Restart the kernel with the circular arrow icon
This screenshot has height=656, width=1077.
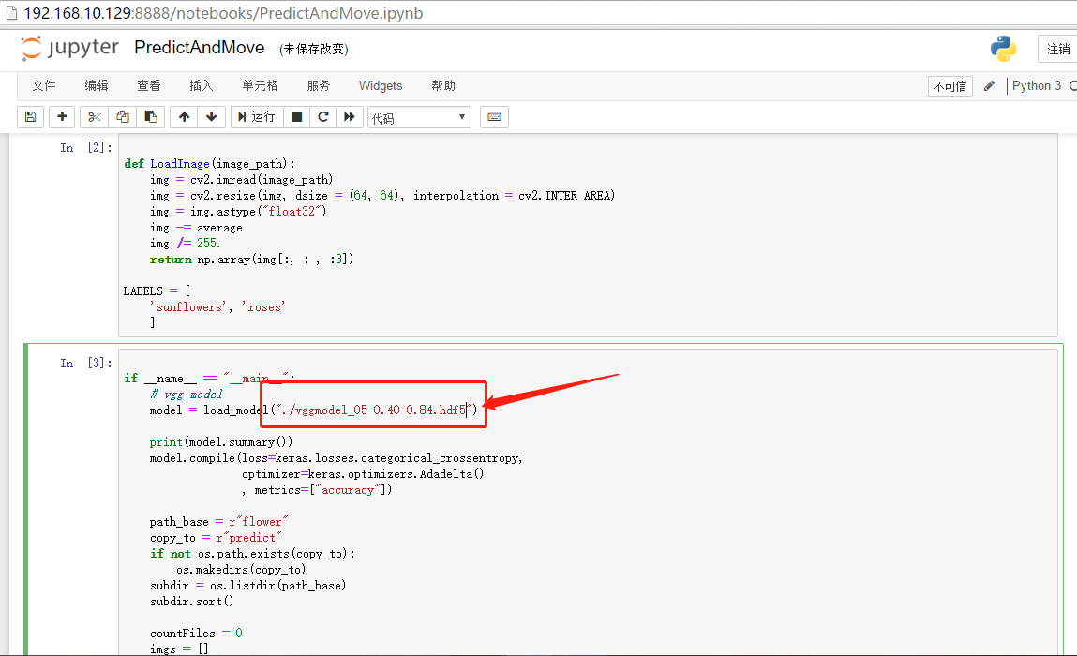point(322,117)
